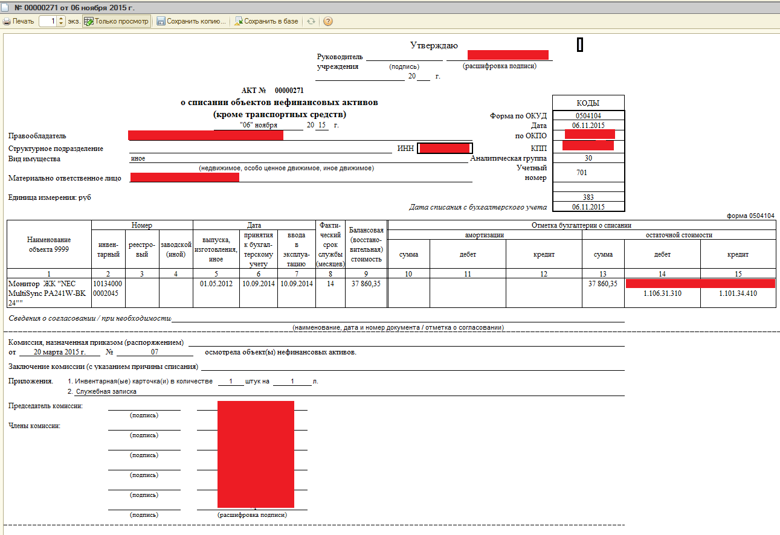Viewport: 780px width, 535px height.
Task: Select the analytical group value 30
Action: [x=588, y=158]
